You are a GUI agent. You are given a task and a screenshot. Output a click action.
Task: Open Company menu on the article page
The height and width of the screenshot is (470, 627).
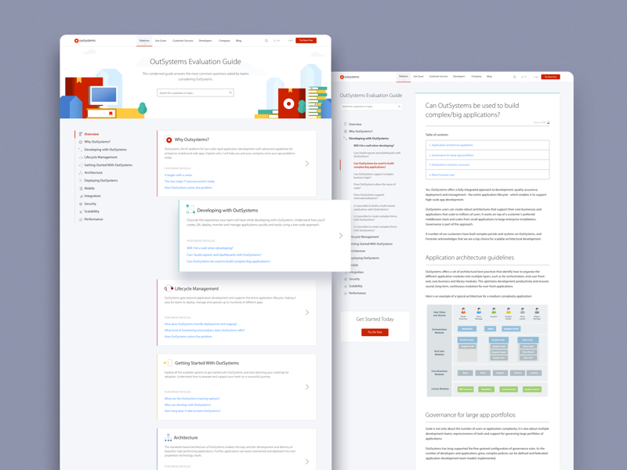point(477,76)
